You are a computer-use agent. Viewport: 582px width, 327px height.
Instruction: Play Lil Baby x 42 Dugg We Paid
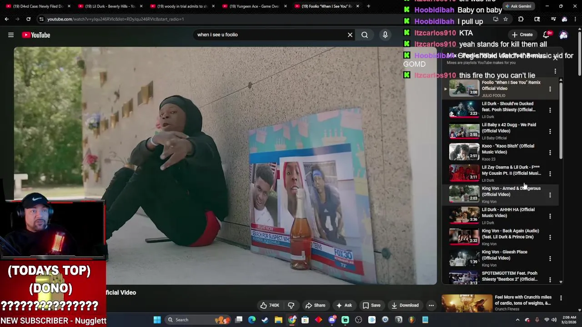(464, 131)
